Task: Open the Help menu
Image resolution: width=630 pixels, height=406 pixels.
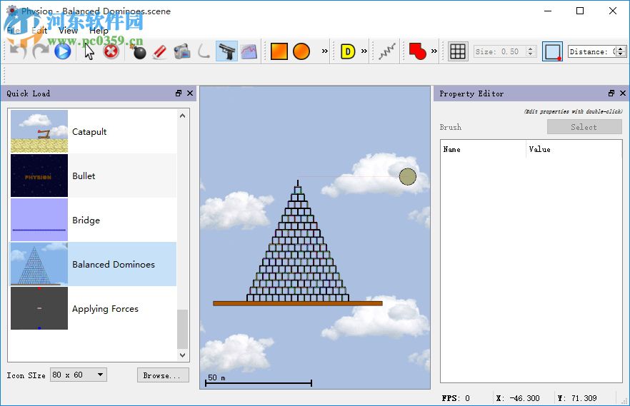Action: [x=99, y=31]
